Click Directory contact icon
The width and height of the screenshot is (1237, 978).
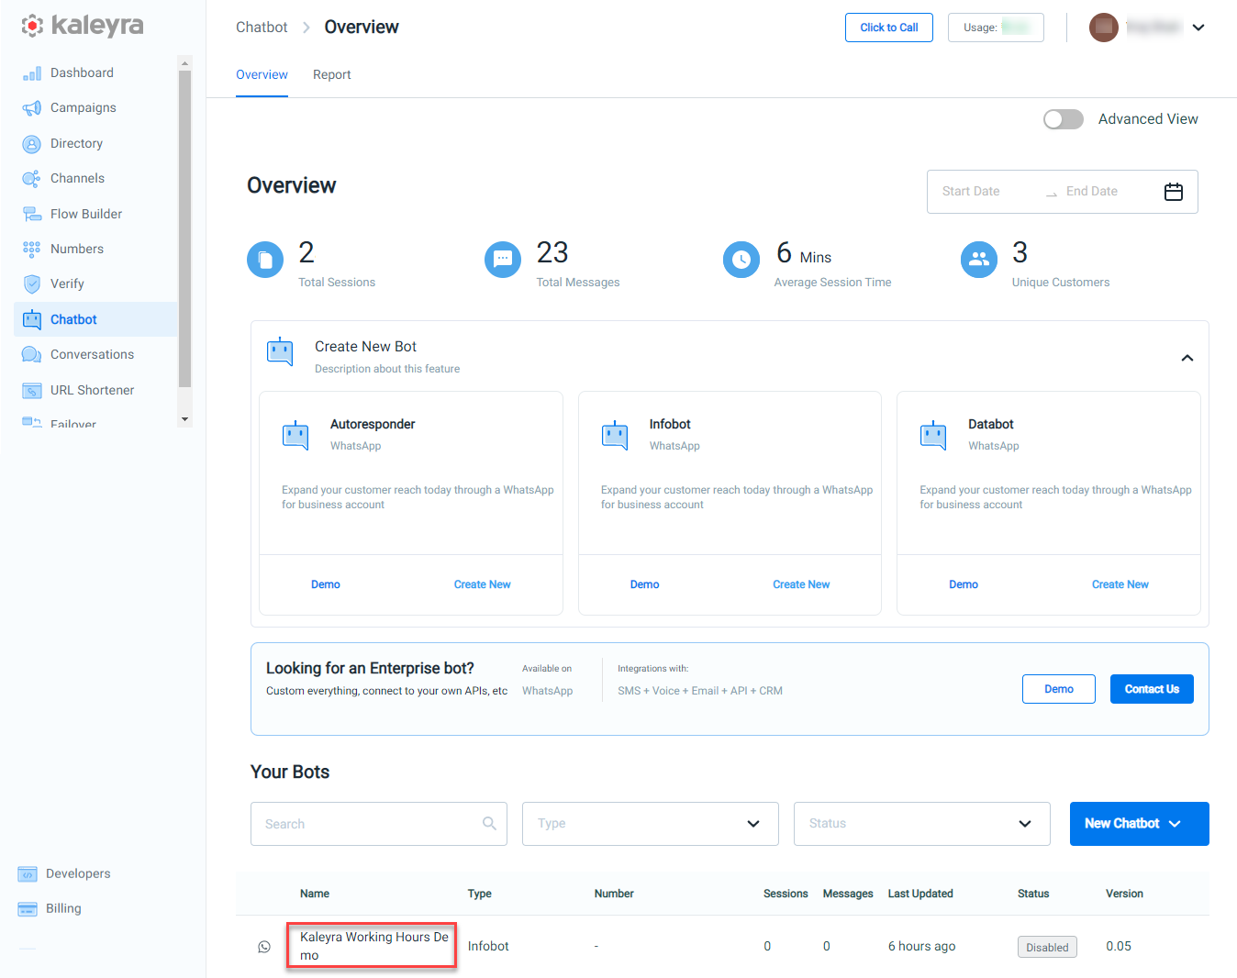[x=32, y=144]
